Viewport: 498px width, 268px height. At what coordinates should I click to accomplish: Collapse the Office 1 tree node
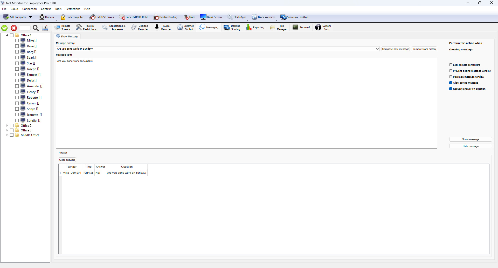[x=7, y=35]
